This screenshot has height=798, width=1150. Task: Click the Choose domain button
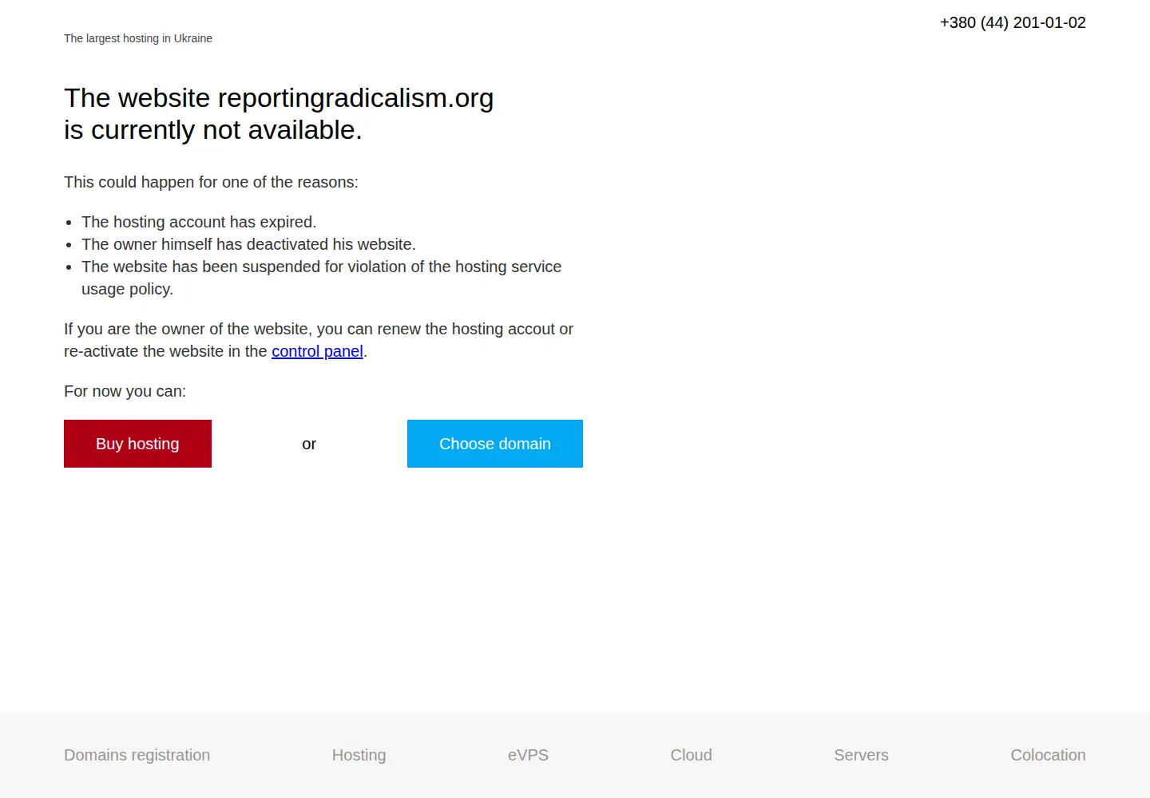[495, 444]
